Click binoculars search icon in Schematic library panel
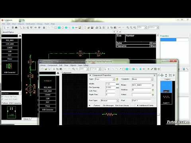191x143 pixels. point(20,36)
